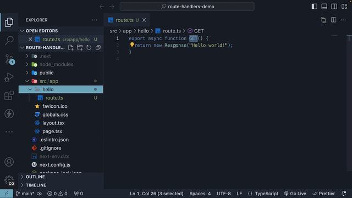Close the route.ts editor tab

(144, 20)
